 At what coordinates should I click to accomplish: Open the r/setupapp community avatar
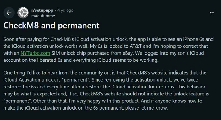tap(23, 13)
